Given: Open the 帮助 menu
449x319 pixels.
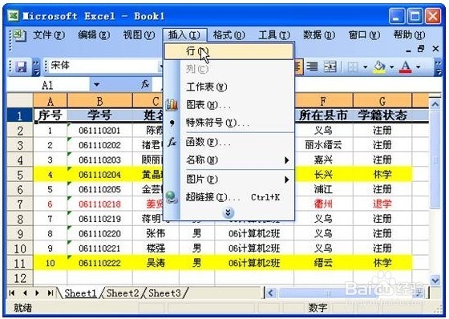Looking at the screenshot, I should coord(409,35).
